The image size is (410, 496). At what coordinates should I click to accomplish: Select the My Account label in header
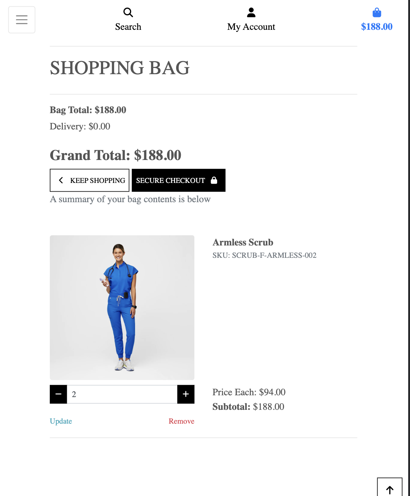point(251,27)
